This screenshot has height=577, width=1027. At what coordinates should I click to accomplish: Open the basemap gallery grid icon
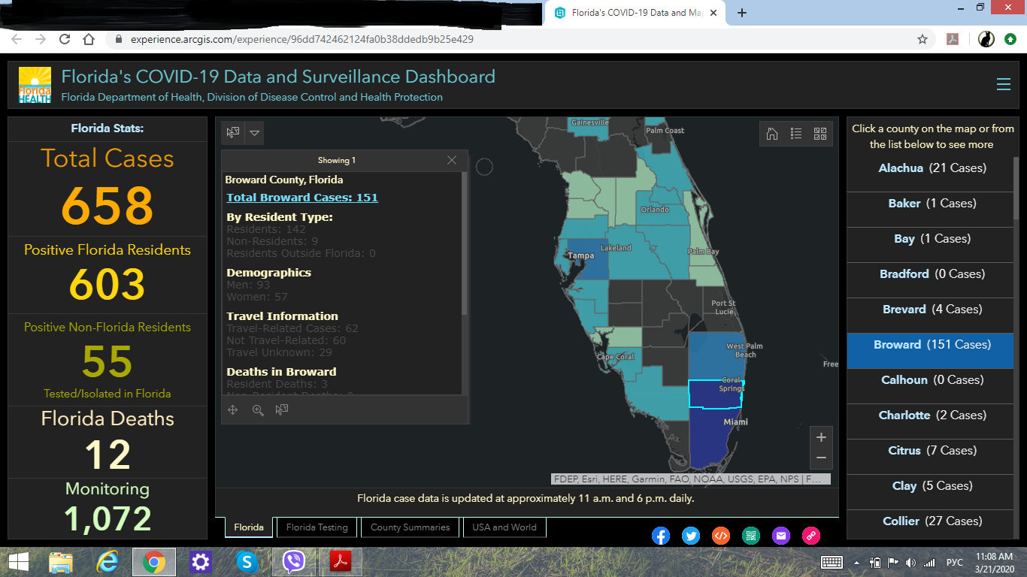coord(820,134)
